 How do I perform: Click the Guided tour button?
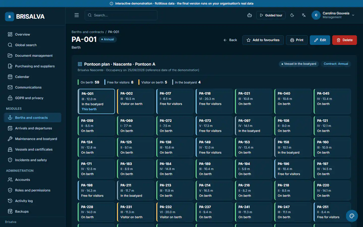click(271, 15)
